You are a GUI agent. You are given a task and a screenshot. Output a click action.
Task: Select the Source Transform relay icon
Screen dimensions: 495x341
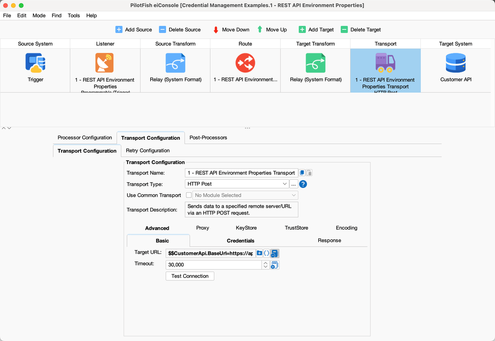point(175,63)
